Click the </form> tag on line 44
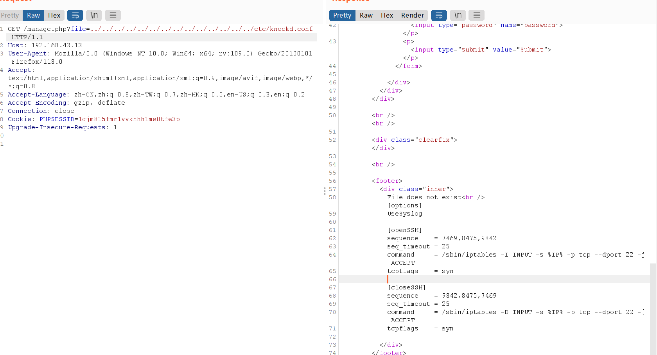This screenshot has height=355, width=657. click(x=409, y=66)
